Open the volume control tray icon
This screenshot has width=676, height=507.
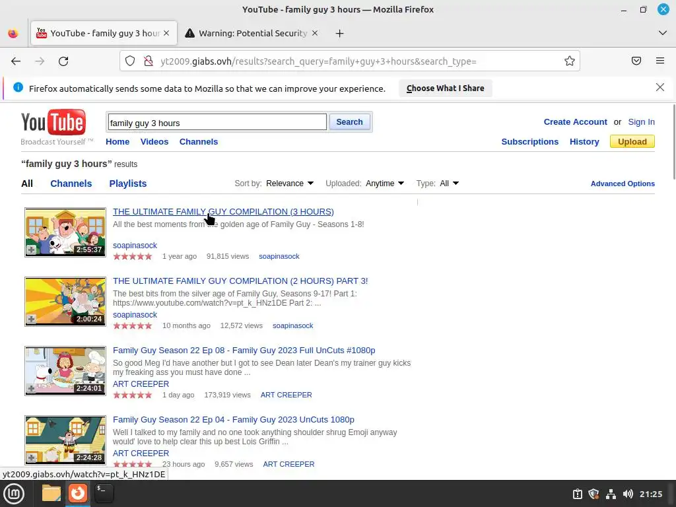pyautogui.click(x=628, y=494)
